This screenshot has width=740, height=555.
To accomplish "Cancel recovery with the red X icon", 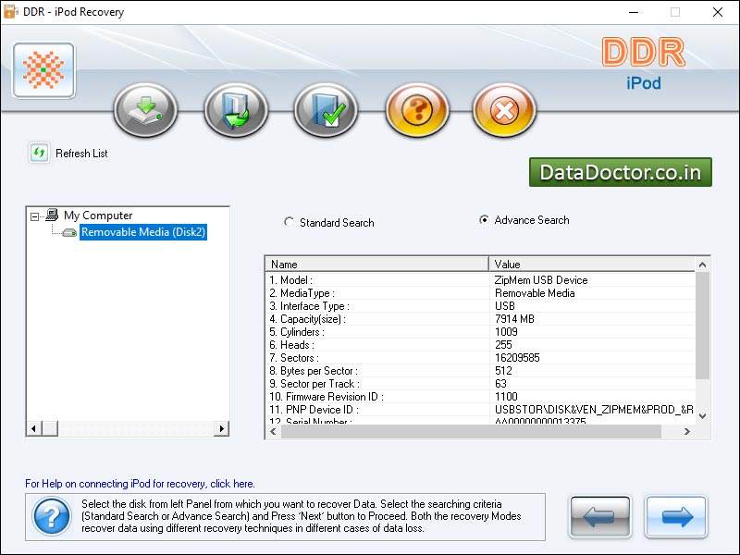I will (503, 110).
